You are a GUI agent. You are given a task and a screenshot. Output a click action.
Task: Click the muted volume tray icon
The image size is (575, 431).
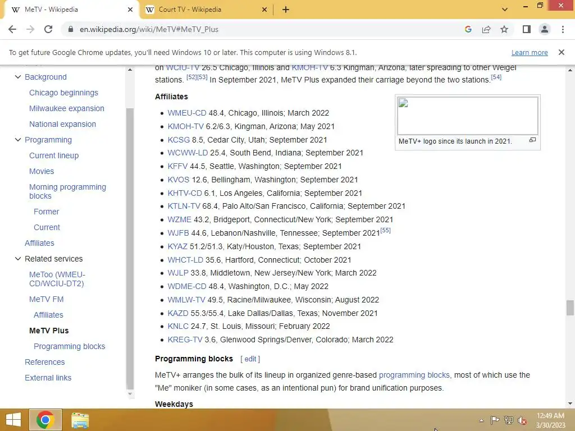pos(522,420)
